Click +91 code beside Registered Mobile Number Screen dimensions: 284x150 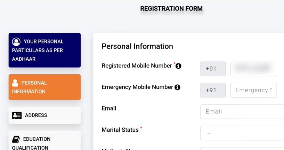coord(211,69)
